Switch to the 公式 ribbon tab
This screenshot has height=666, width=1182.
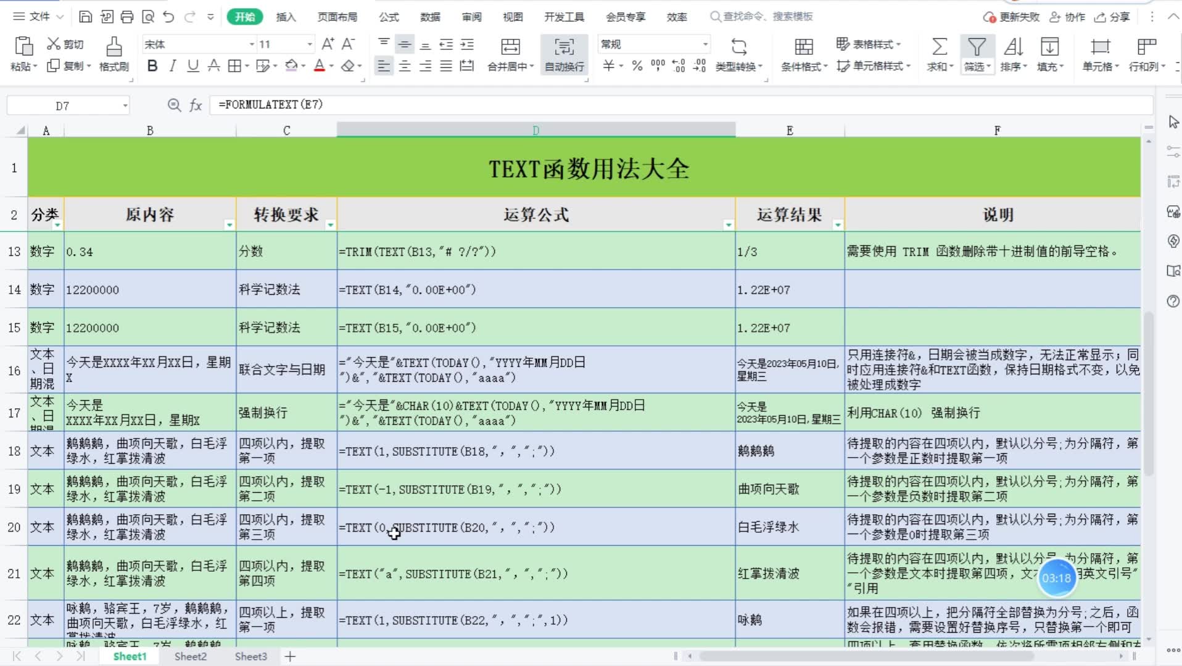click(x=389, y=17)
